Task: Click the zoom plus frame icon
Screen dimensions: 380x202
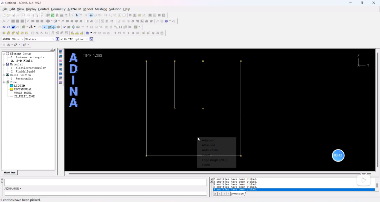Action: (x=119, y=15)
